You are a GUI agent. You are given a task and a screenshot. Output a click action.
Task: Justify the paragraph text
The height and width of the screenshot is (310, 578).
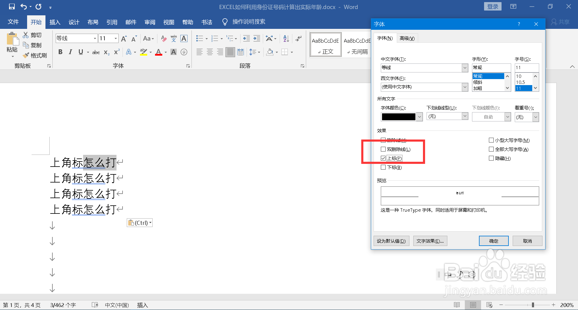(x=230, y=52)
